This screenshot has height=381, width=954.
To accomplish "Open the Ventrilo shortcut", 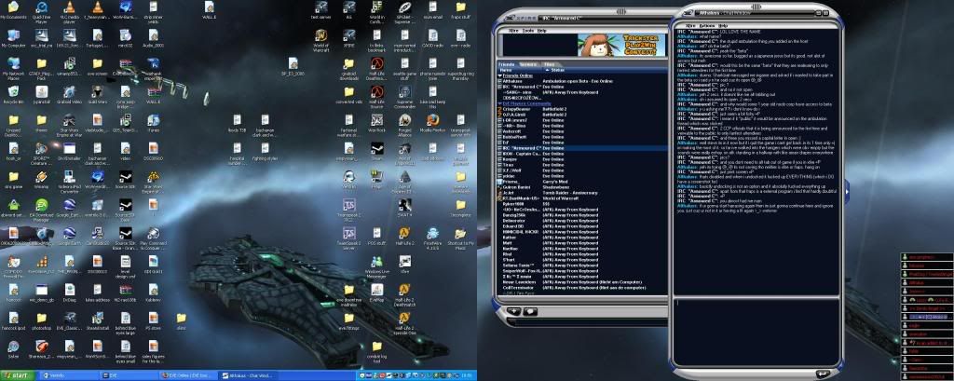I will tap(348, 179).
